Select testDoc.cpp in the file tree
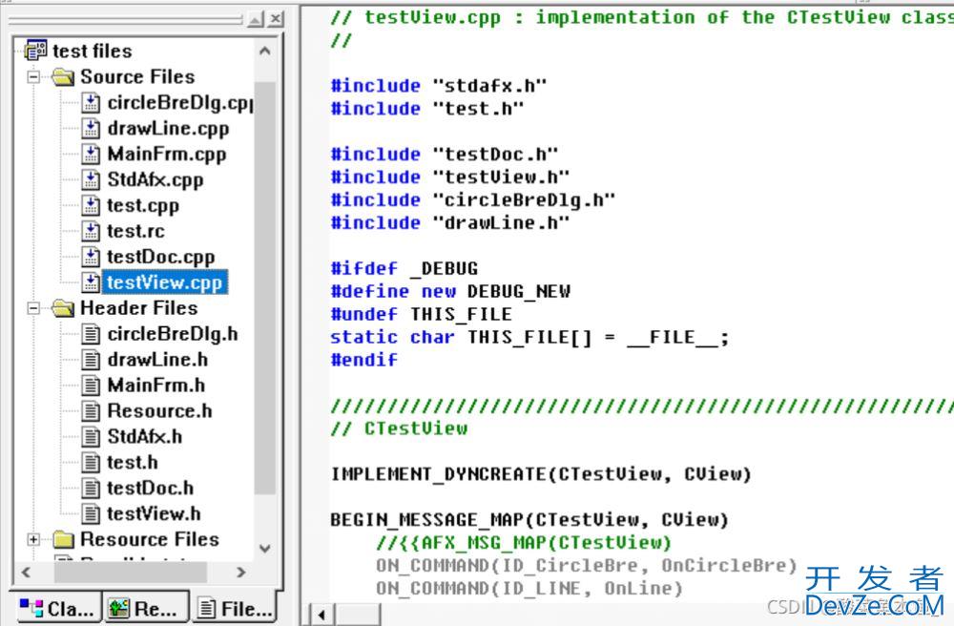Screen dimensions: 954x626 [160, 257]
